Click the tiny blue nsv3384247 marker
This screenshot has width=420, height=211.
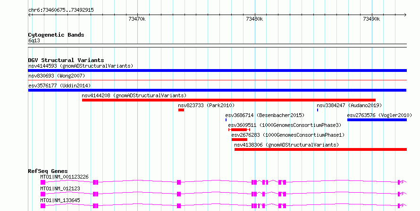tap(318, 110)
